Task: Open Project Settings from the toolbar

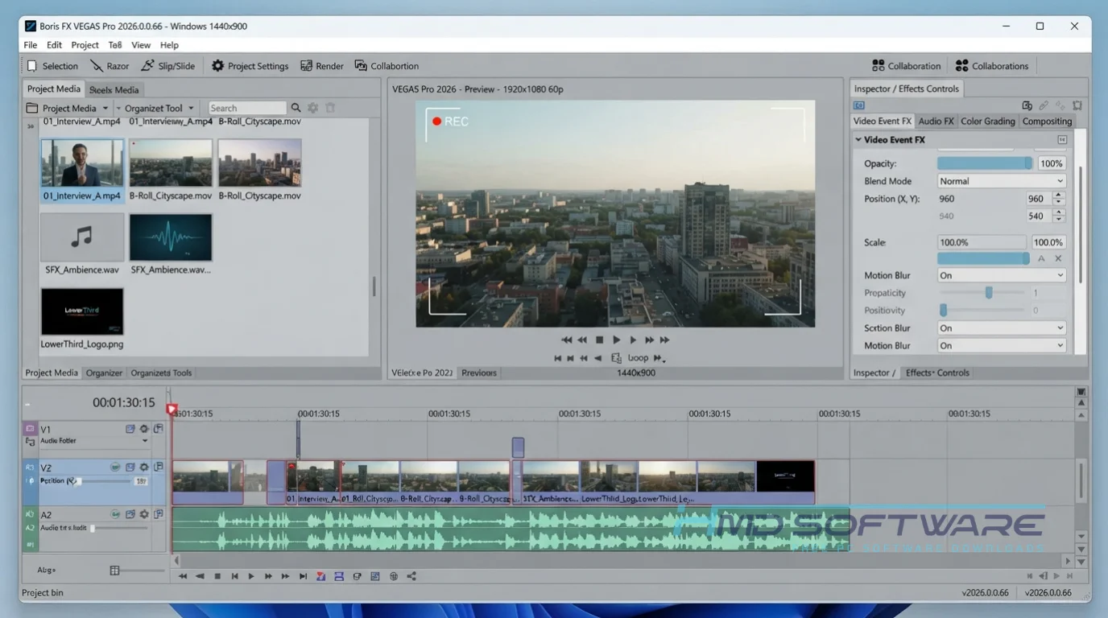Action: coord(250,66)
